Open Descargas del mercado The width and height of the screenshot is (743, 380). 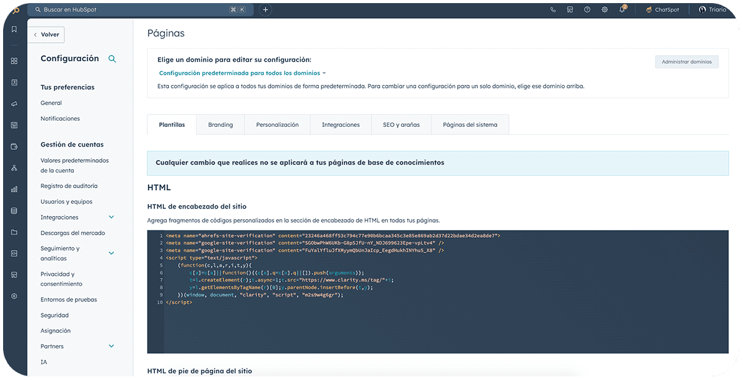coord(72,233)
